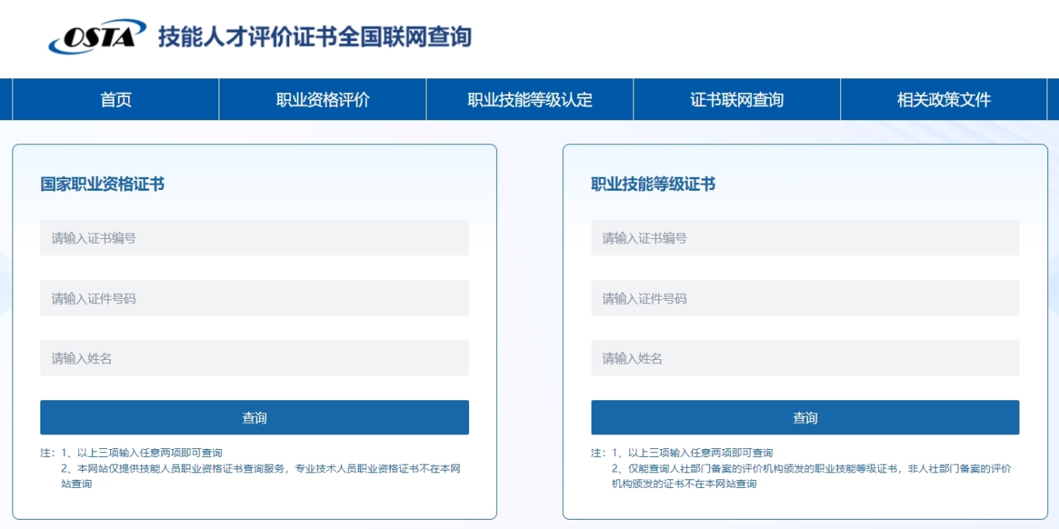1059x529 pixels.
Task: Go to the 首页 navigation tab
Action: pyautogui.click(x=116, y=99)
